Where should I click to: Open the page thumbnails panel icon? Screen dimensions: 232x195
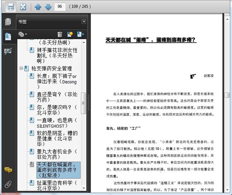[8, 22]
